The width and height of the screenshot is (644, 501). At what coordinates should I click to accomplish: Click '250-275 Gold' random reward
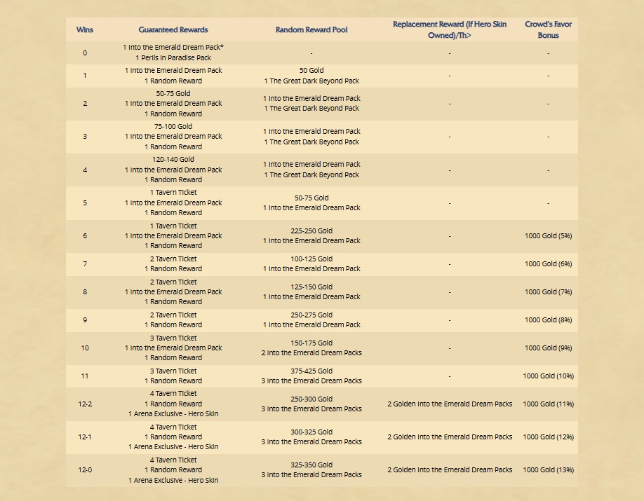point(311,315)
